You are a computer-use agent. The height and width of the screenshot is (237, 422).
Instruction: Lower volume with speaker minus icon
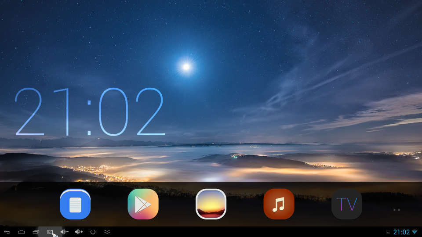tap(64, 232)
